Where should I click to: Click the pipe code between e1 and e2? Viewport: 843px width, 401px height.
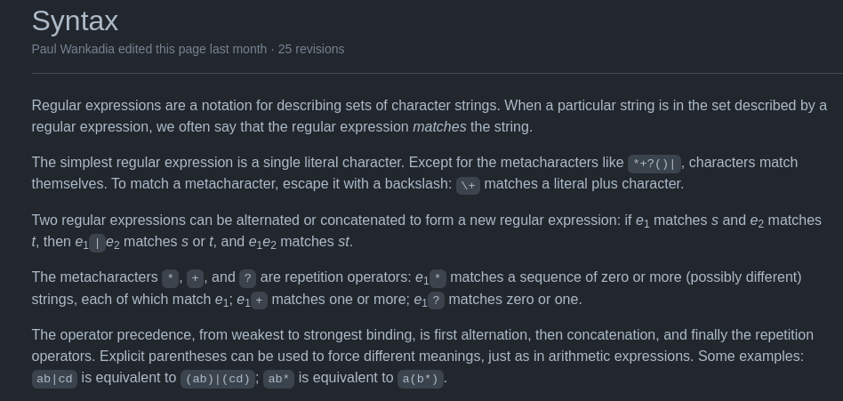pyautogui.click(x=97, y=243)
